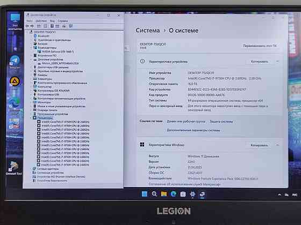Open Дополнительные параметры системы link

(x=193, y=130)
